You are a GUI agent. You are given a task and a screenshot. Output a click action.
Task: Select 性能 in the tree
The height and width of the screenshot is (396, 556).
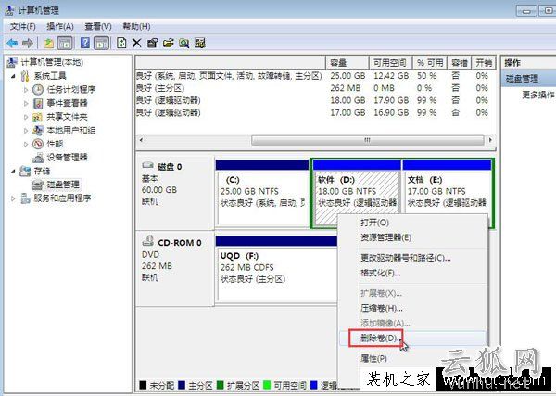click(x=55, y=144)
